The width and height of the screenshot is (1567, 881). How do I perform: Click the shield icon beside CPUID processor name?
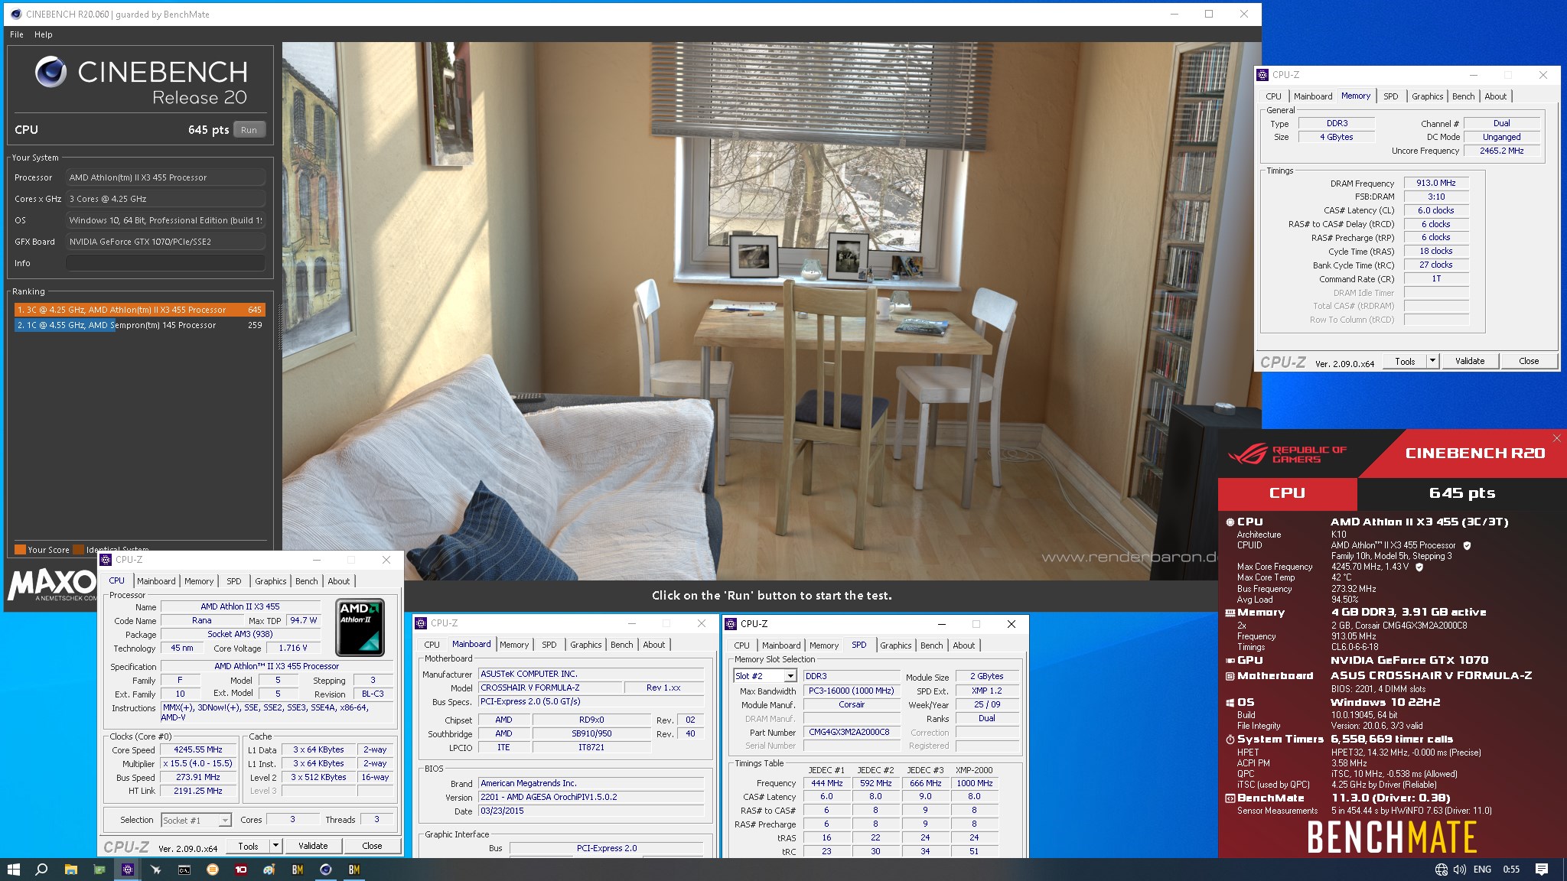[x=1467, y=546]
